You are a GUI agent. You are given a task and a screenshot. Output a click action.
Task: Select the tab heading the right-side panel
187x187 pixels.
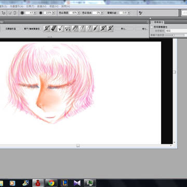[157, 22]
